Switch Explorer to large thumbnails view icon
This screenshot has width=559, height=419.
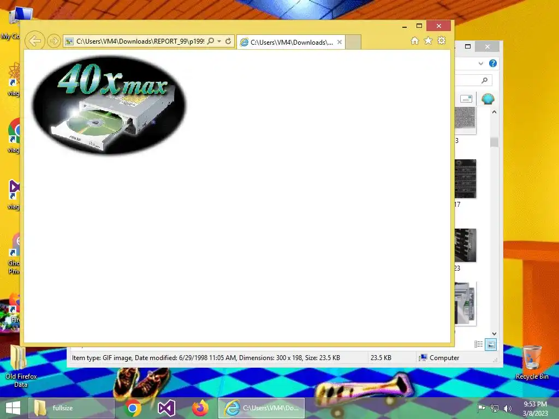491,344
